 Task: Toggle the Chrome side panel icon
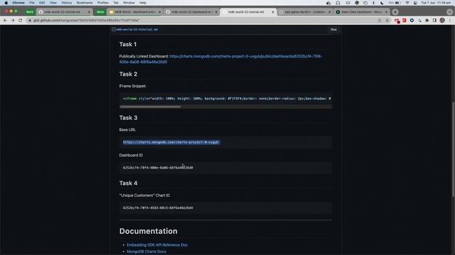[434, 21]
